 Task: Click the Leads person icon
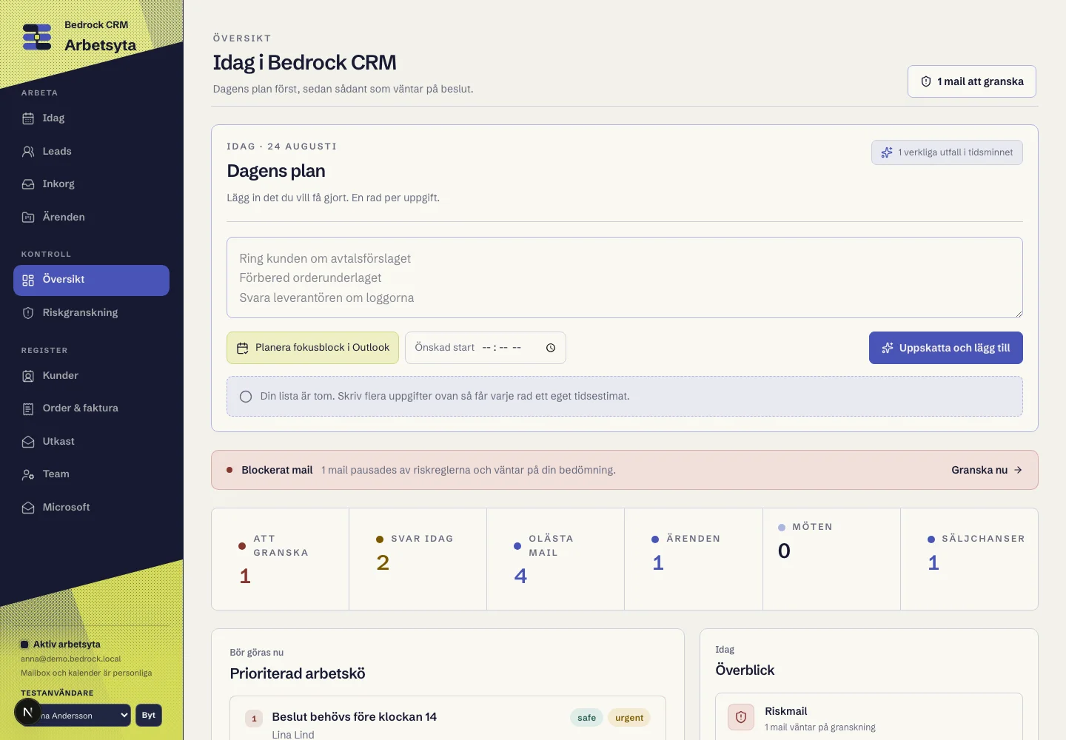click(28, 152)
